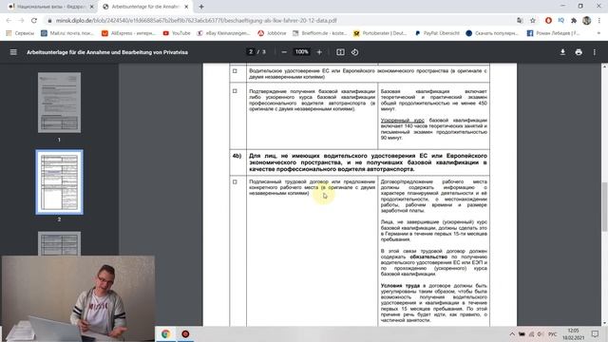Download the PDF file
This screenshot has width=608, height=342.
(x=562, y=52)
